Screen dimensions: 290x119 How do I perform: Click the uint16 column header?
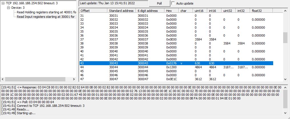tap(200, 10)
